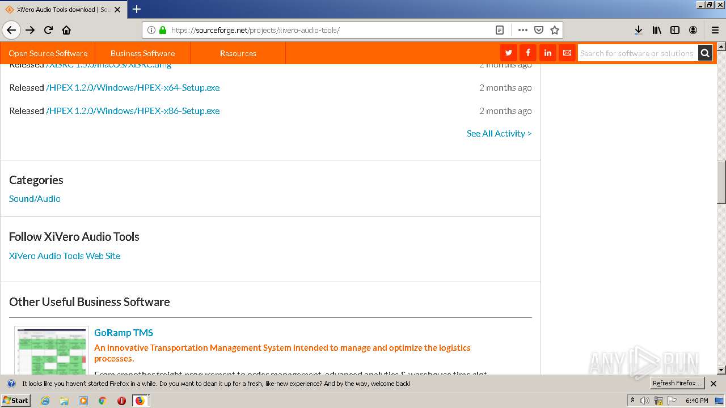
Task: Open File Explorer from taskbar
Action: 64,401
